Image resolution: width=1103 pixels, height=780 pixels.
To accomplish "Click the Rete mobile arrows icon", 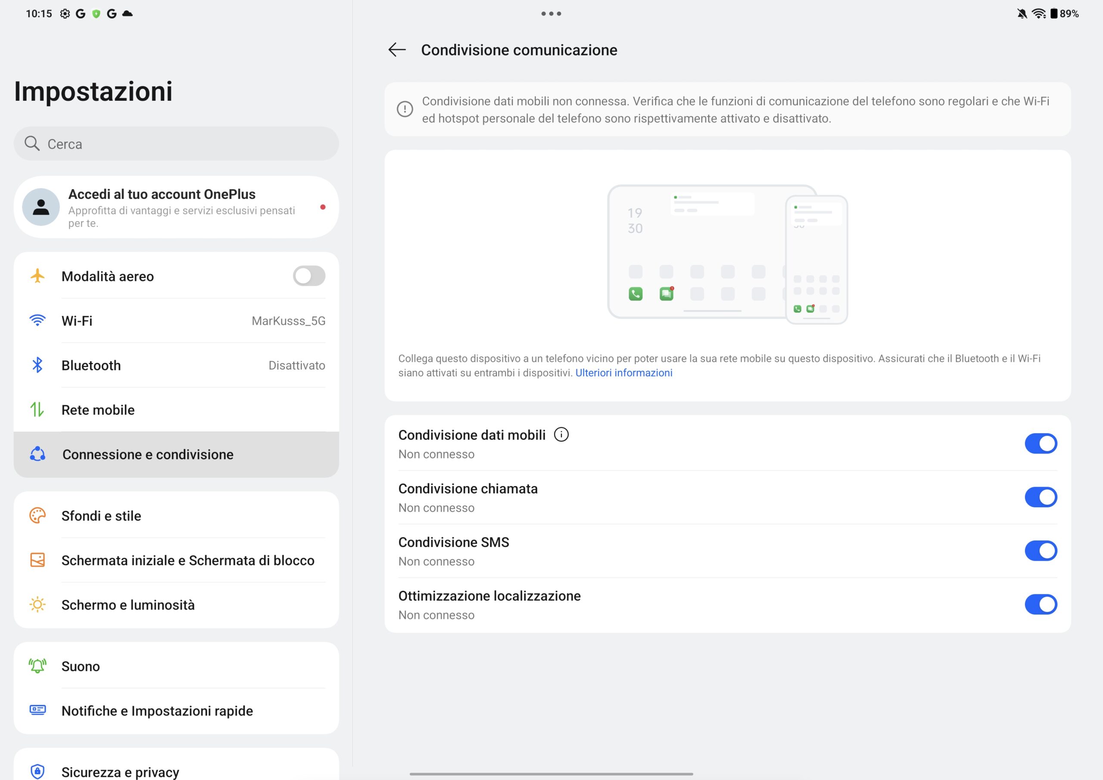I will pyautogui.click(x=37, y=409).
